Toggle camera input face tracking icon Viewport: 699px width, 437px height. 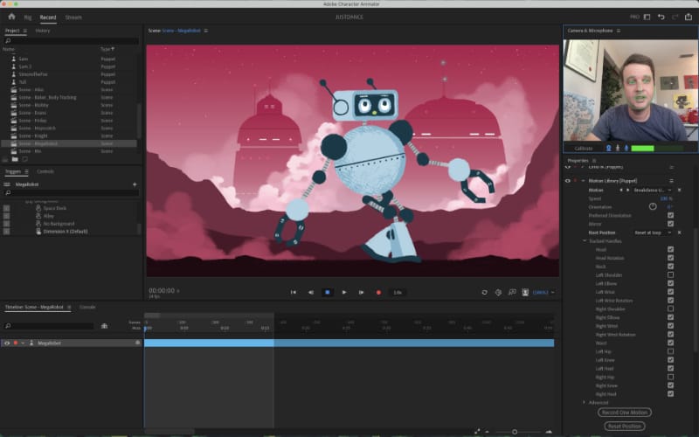(608, 148)
